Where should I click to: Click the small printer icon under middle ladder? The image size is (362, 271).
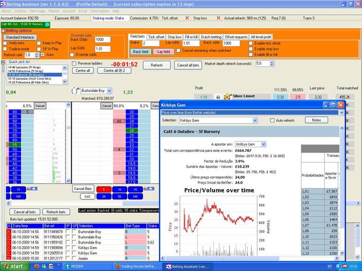coord(145,189)
